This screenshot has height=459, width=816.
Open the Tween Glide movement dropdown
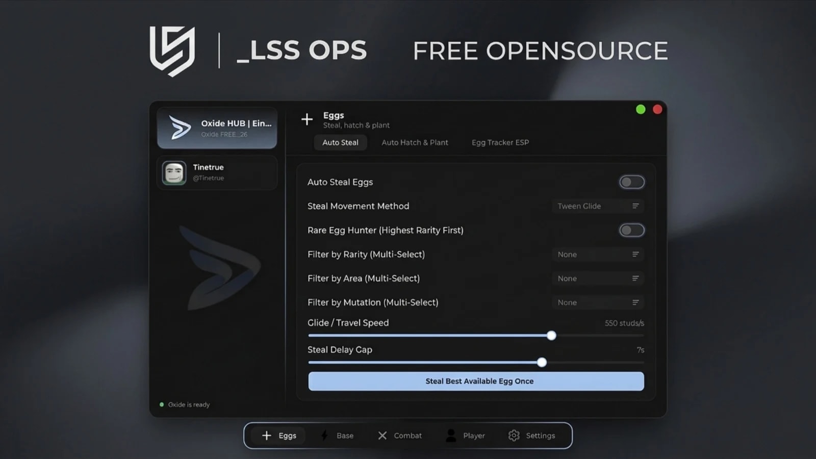598,206
